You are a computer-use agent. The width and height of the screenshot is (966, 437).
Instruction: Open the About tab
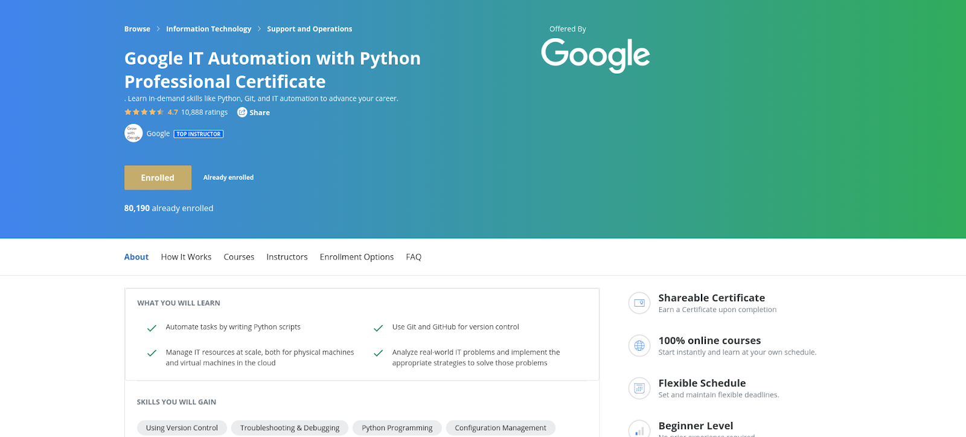tap(136, 257)
